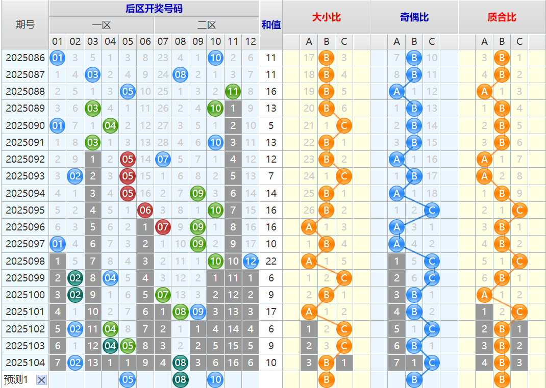This screenshot has width=546, height=388.
Task: Select blue ball 01 in row 2025097
Action: pos(58,244)
